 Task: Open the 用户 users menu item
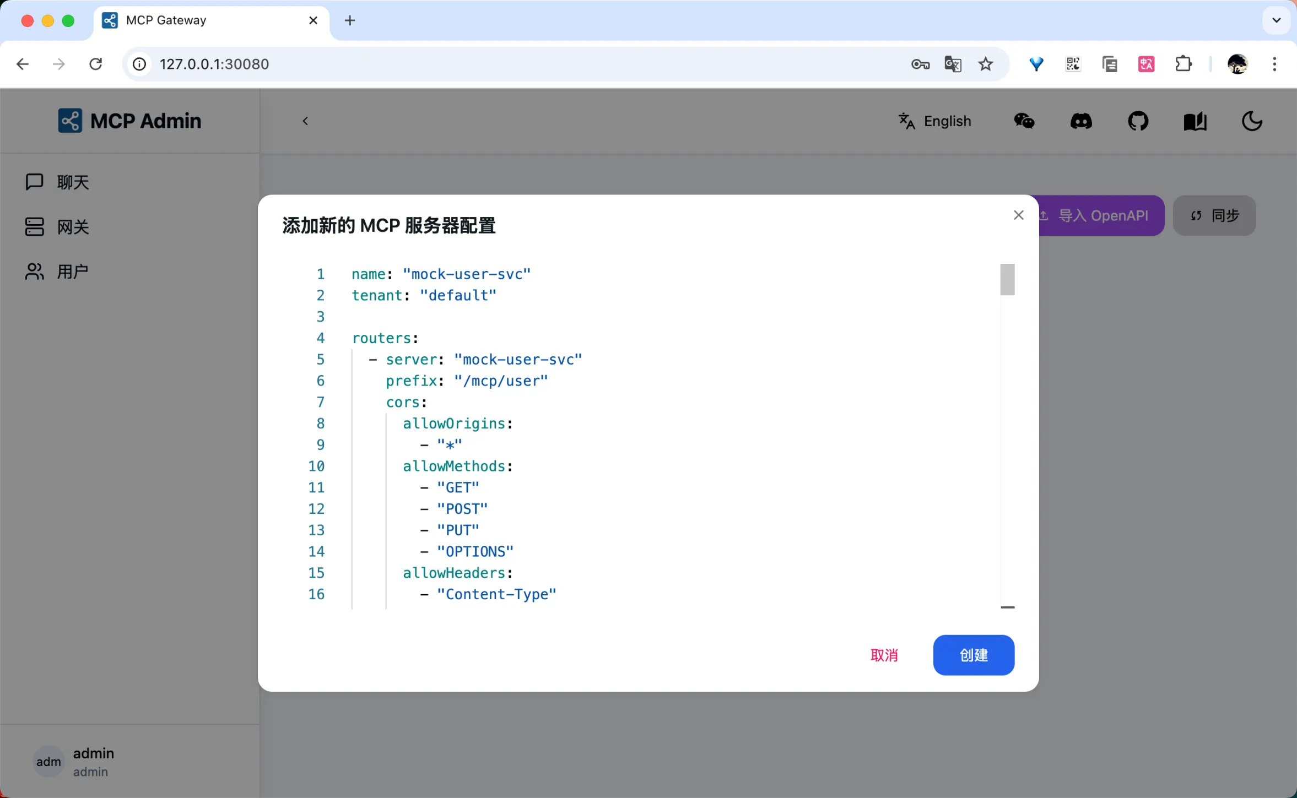pyautogui.click(x=73, y=272)
